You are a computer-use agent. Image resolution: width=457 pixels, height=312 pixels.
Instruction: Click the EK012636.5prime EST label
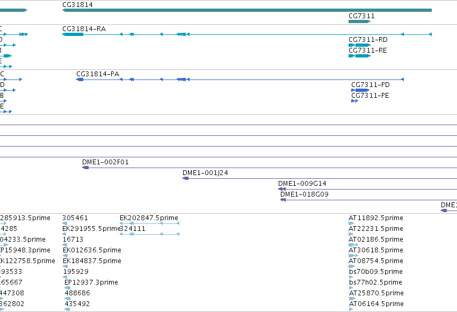(92, 250)
